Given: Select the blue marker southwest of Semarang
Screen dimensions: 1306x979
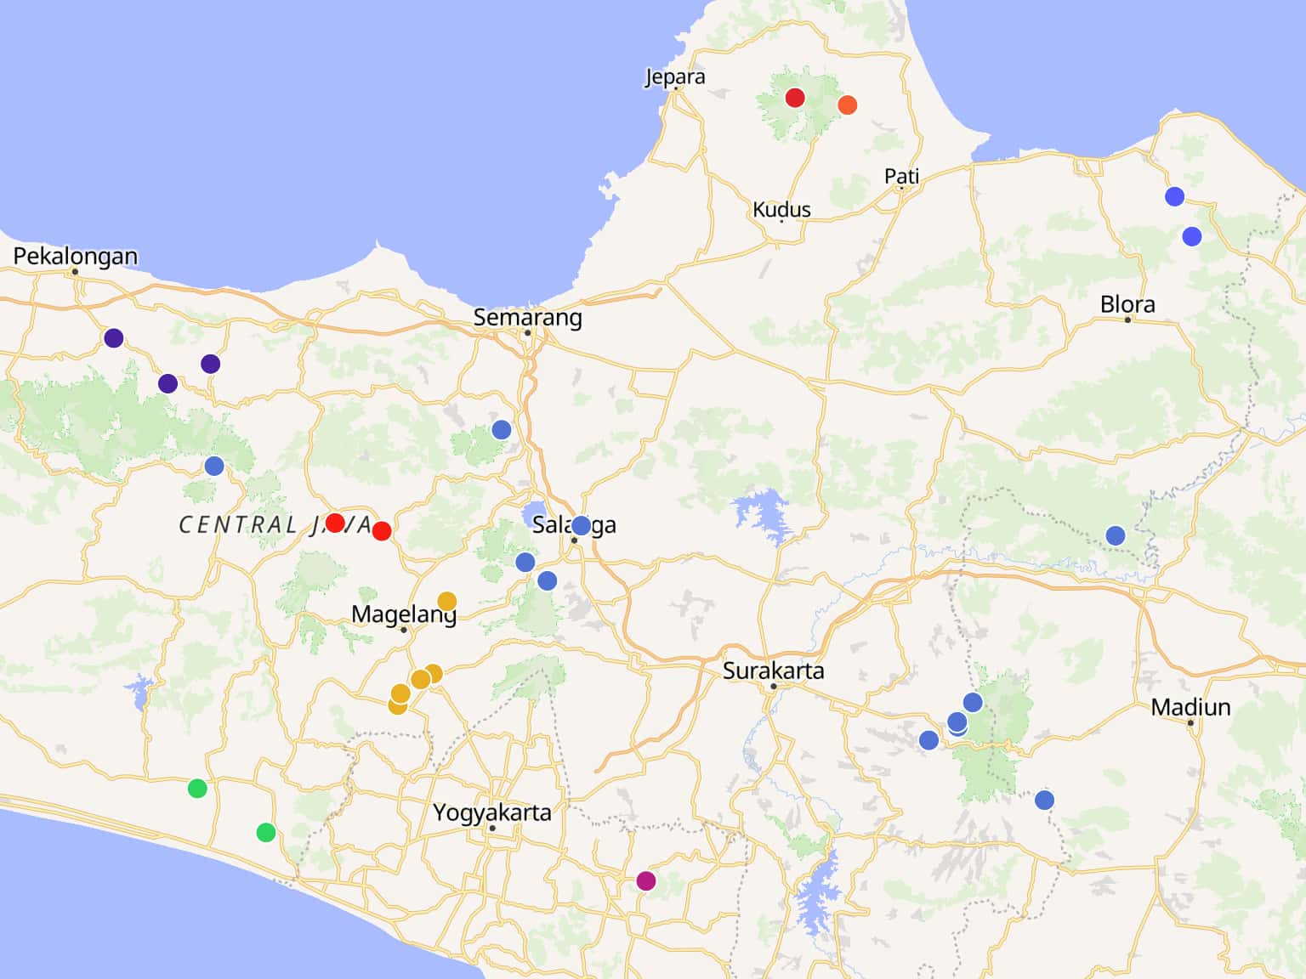Looking at the screenshot, I should point(502,430).
